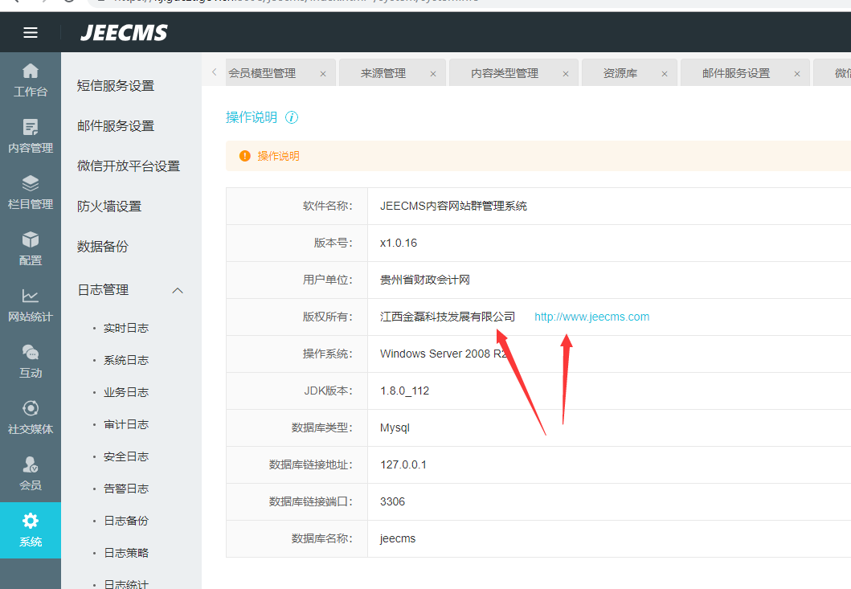Collapse the 日志管理 menu section
Screen dimensions: 851x589
click(x=178, y=290)
